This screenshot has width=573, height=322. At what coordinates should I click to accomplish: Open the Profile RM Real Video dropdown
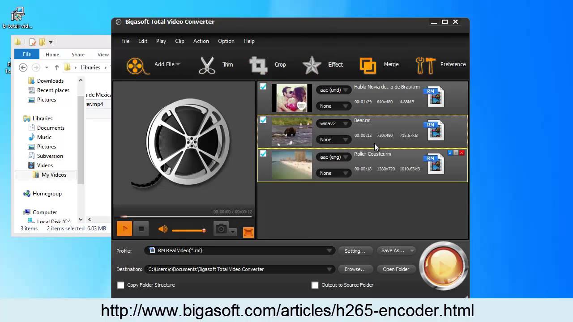(239, 250)
